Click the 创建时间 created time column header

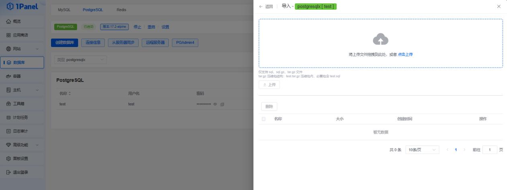click(405, 119)
